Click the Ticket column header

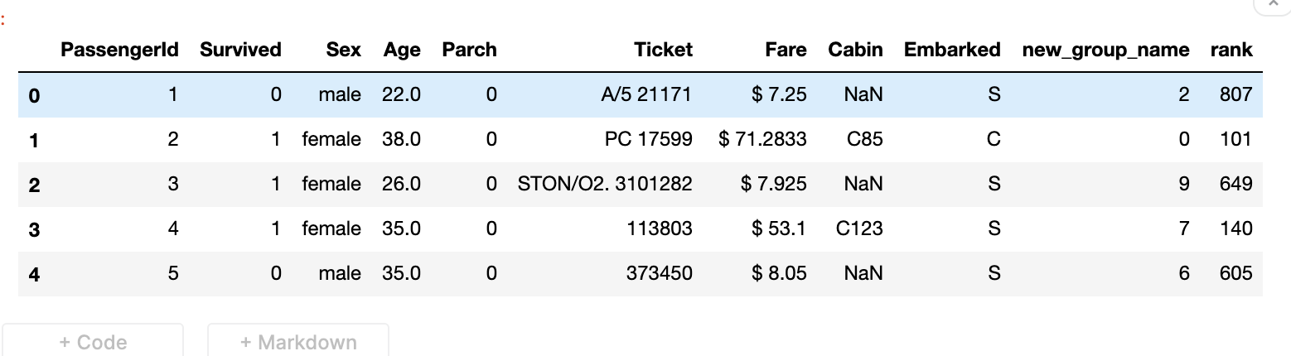(663, 50)
